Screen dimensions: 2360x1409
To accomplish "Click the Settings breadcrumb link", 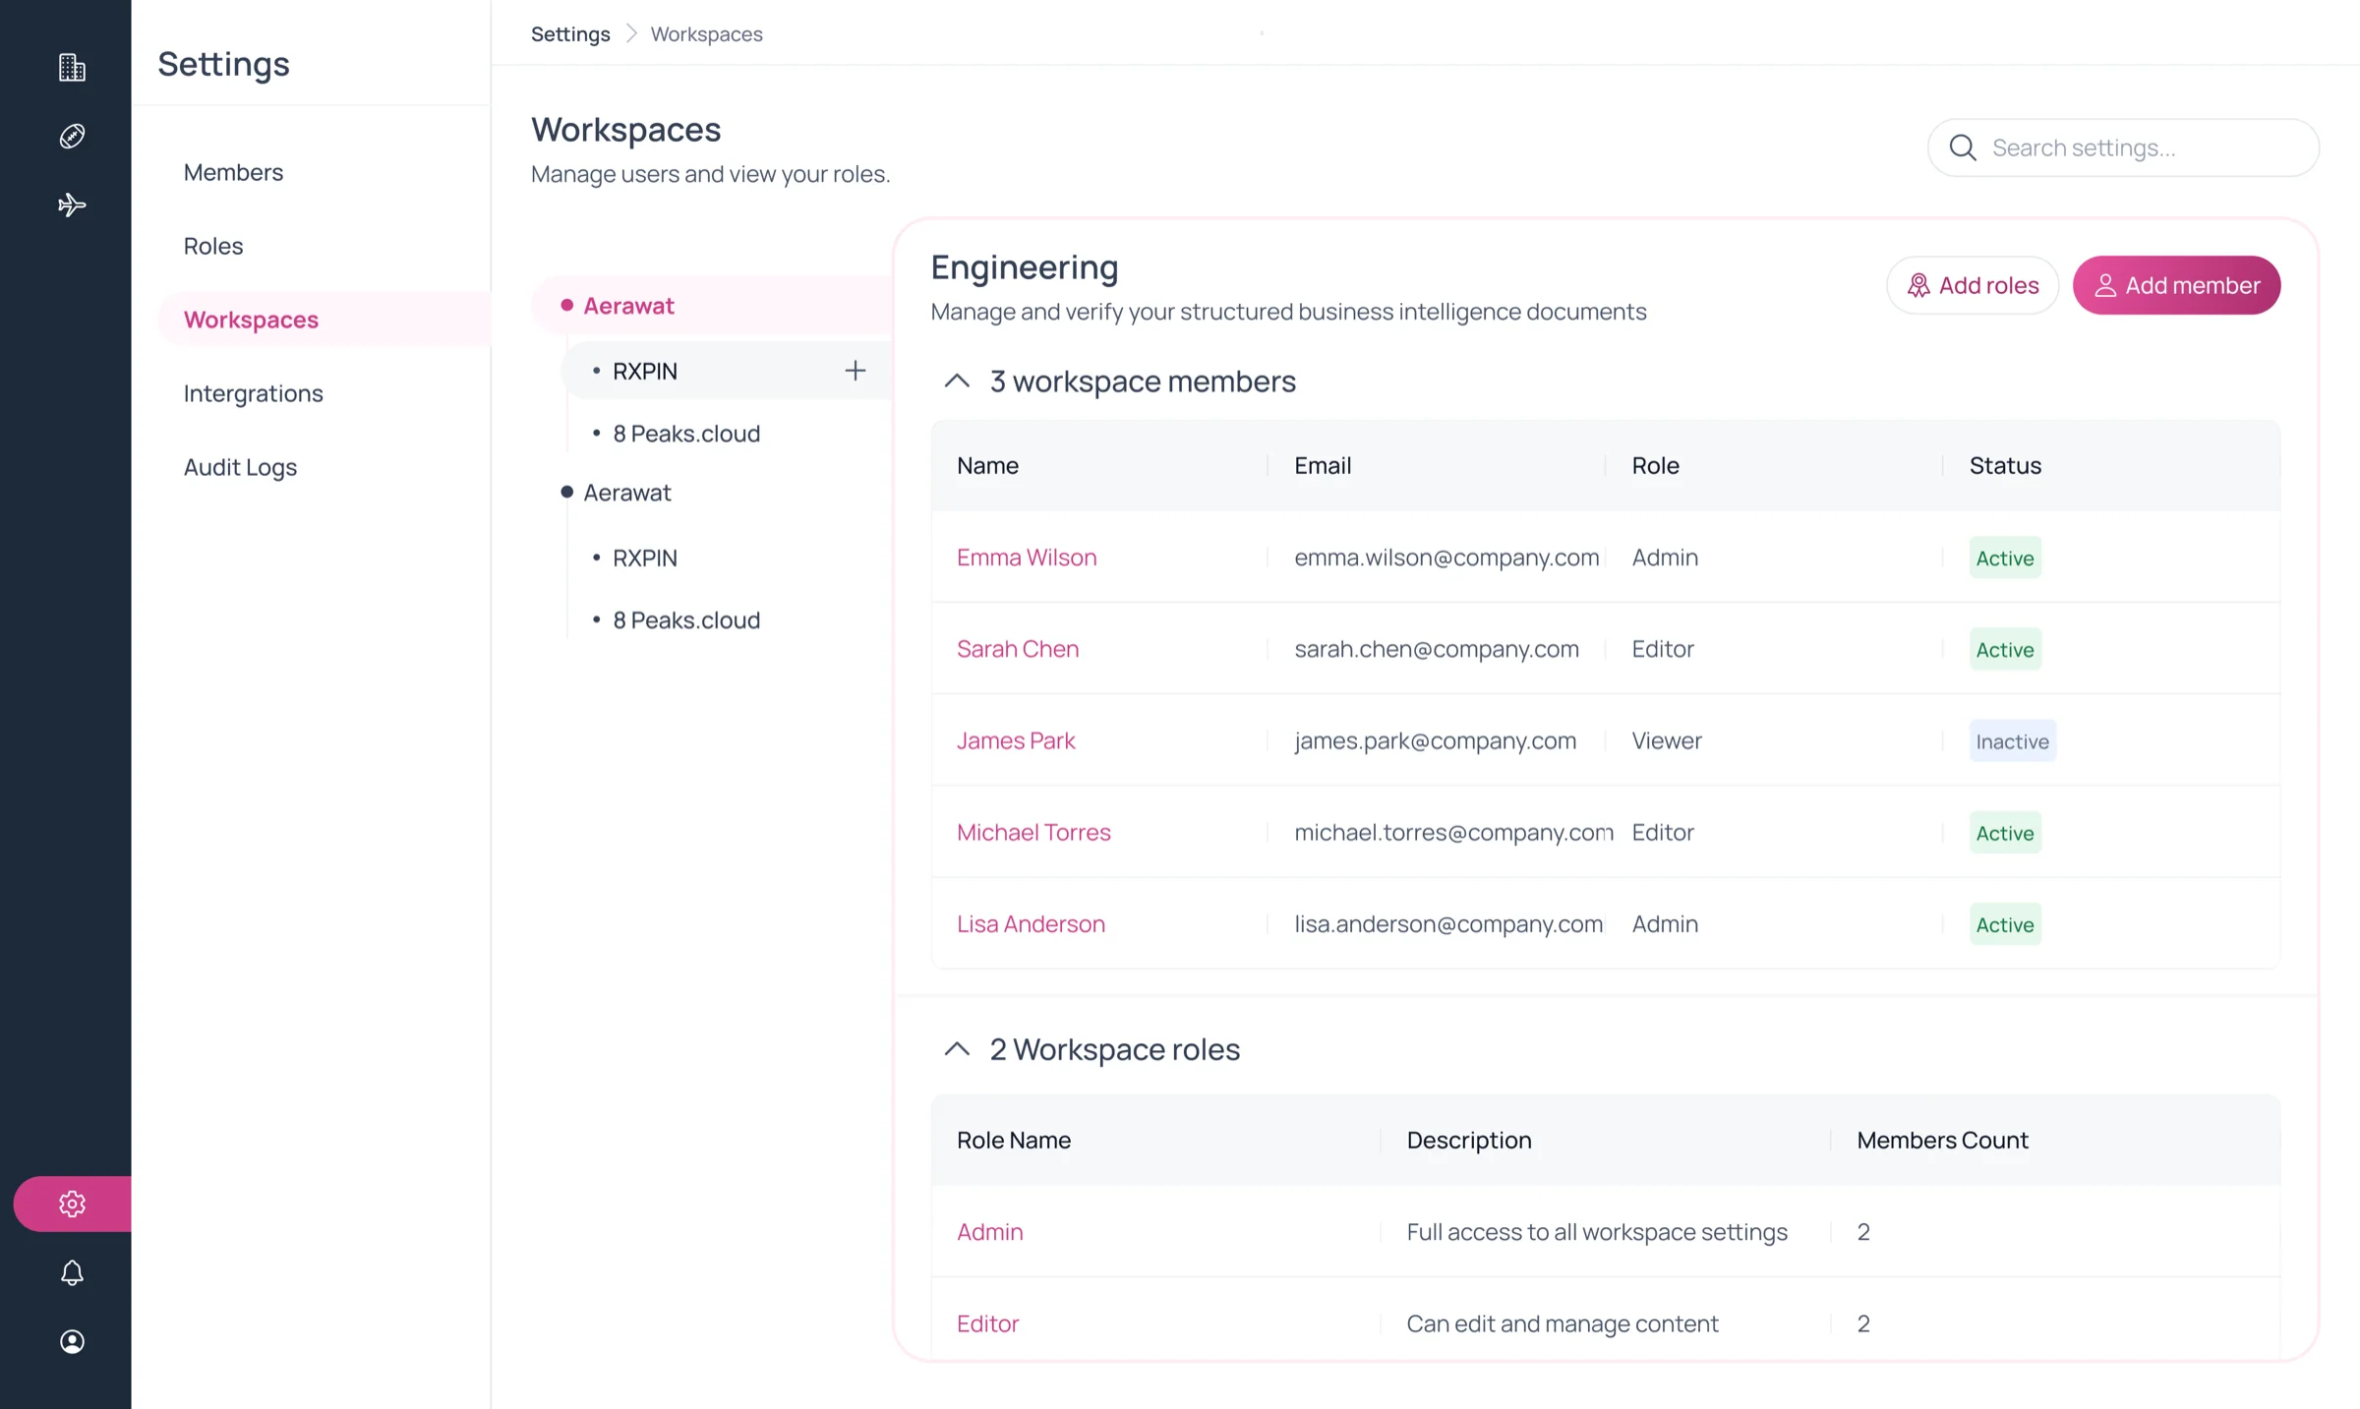I will [570, 33].
